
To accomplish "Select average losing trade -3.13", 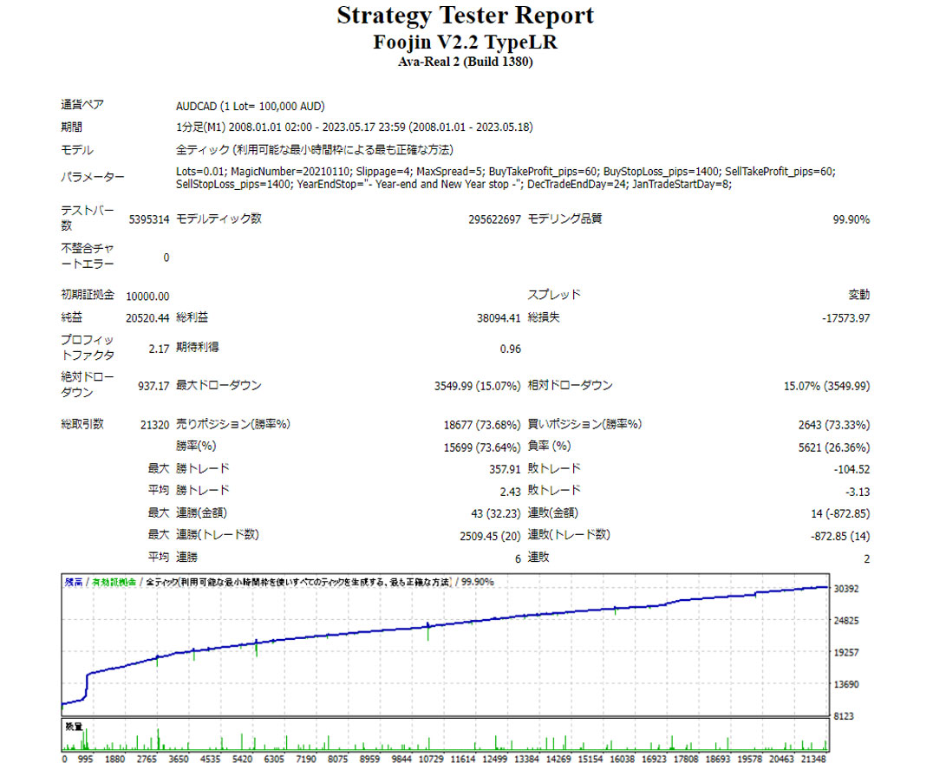I will click(858, 493).
